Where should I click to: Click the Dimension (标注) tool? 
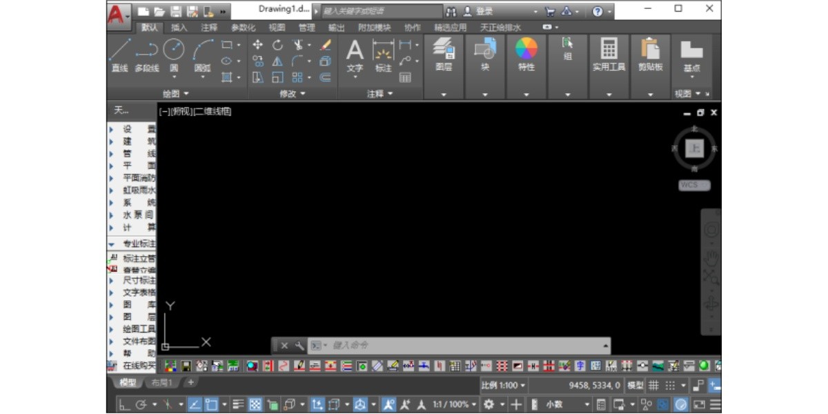[x=383, y=55]
